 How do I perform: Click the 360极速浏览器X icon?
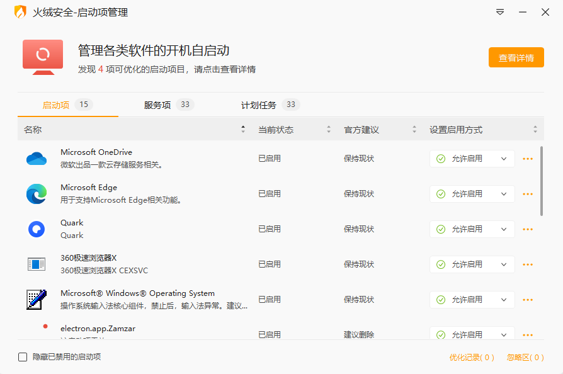(x=37, y=264)
